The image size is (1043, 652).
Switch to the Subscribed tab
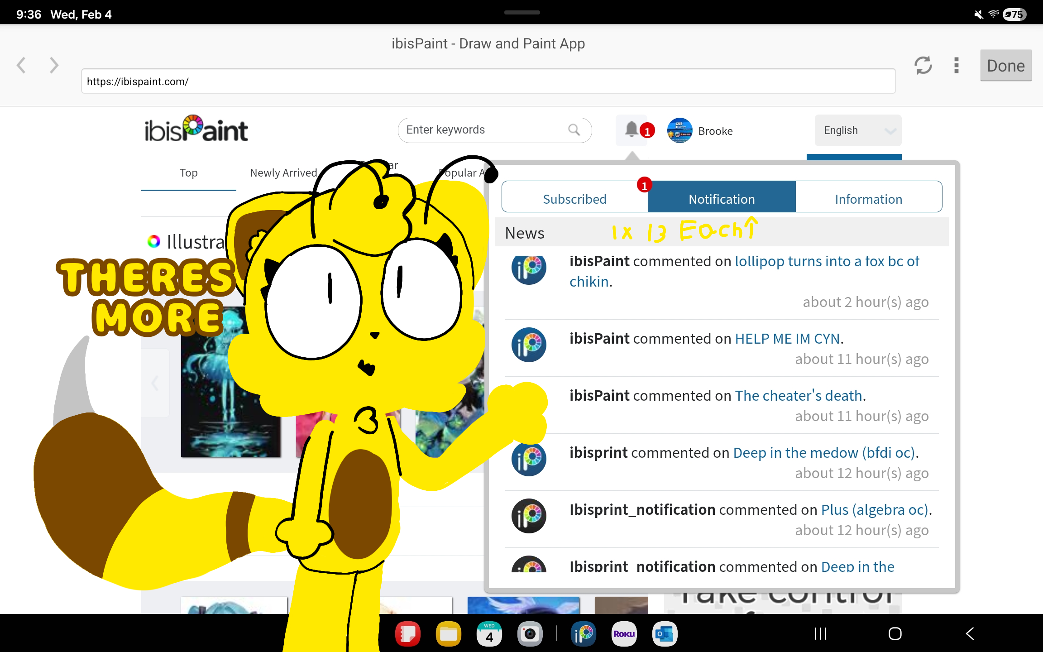[574, 198]
